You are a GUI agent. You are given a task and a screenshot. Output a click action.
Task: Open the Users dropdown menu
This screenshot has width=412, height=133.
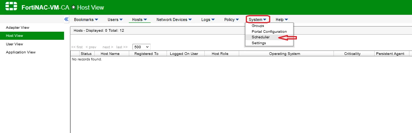115,20
